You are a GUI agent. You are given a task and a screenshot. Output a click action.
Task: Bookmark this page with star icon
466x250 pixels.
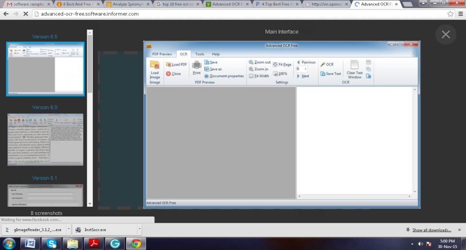[x=450, y=14]
